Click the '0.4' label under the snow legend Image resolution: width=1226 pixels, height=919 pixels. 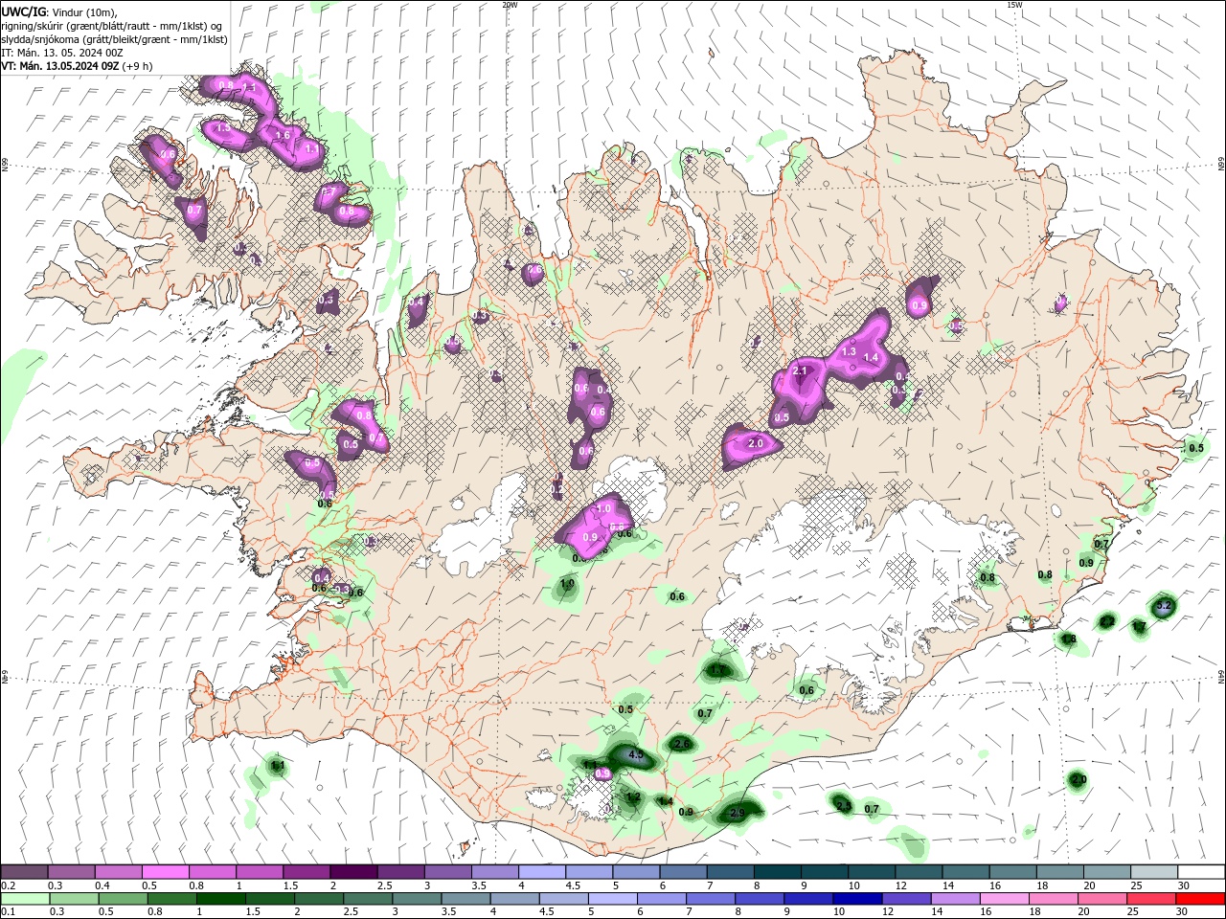click(102, 885)
